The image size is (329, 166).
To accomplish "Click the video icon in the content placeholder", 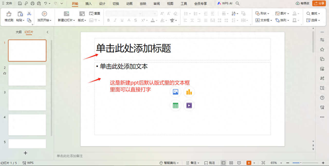I will click(189, 105).
